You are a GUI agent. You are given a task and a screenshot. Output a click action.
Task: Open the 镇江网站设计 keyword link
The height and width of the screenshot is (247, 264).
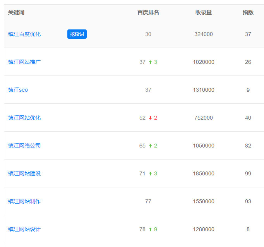pyautogui.click(x=24, y=229)
